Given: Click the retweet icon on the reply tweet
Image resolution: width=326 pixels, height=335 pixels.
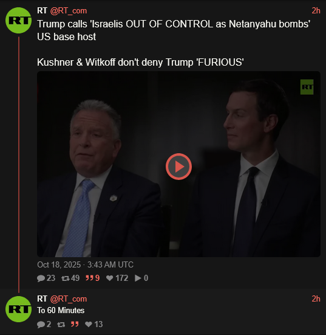Looking at the screenshot, I should [61, 325].
